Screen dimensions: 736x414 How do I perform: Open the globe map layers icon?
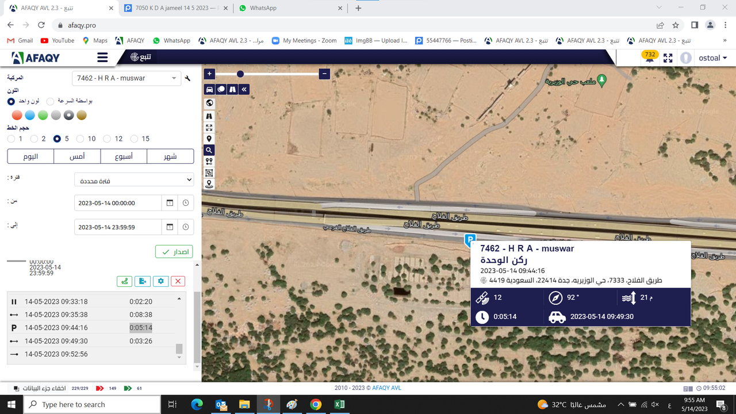point(209,103)
